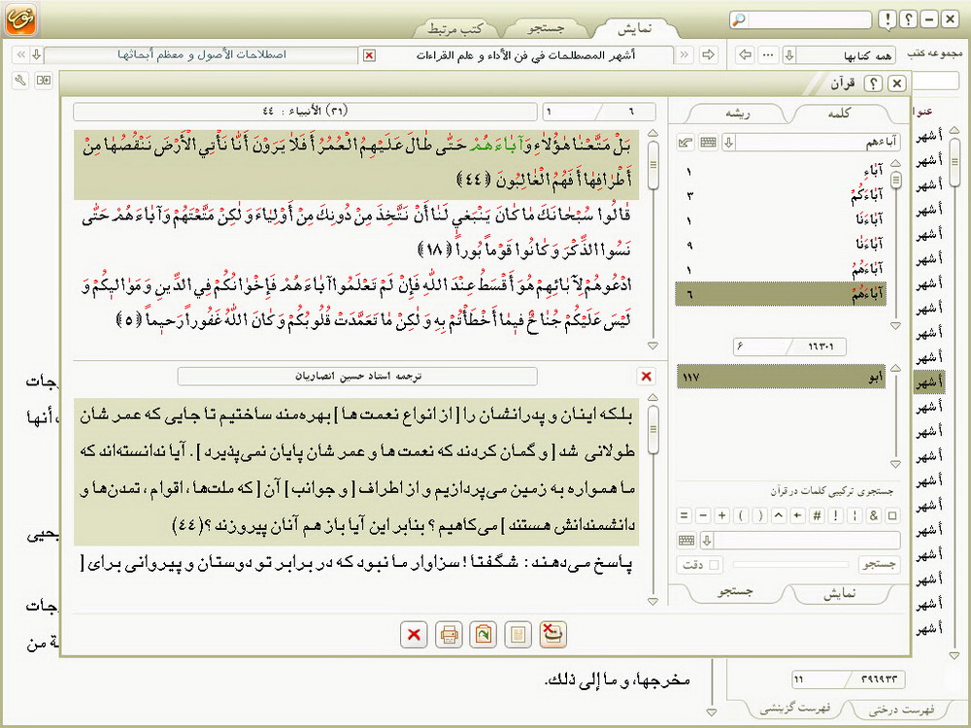Show more tabs via right double chevron
The image size is (971, 728).
(x=685, y=55)
